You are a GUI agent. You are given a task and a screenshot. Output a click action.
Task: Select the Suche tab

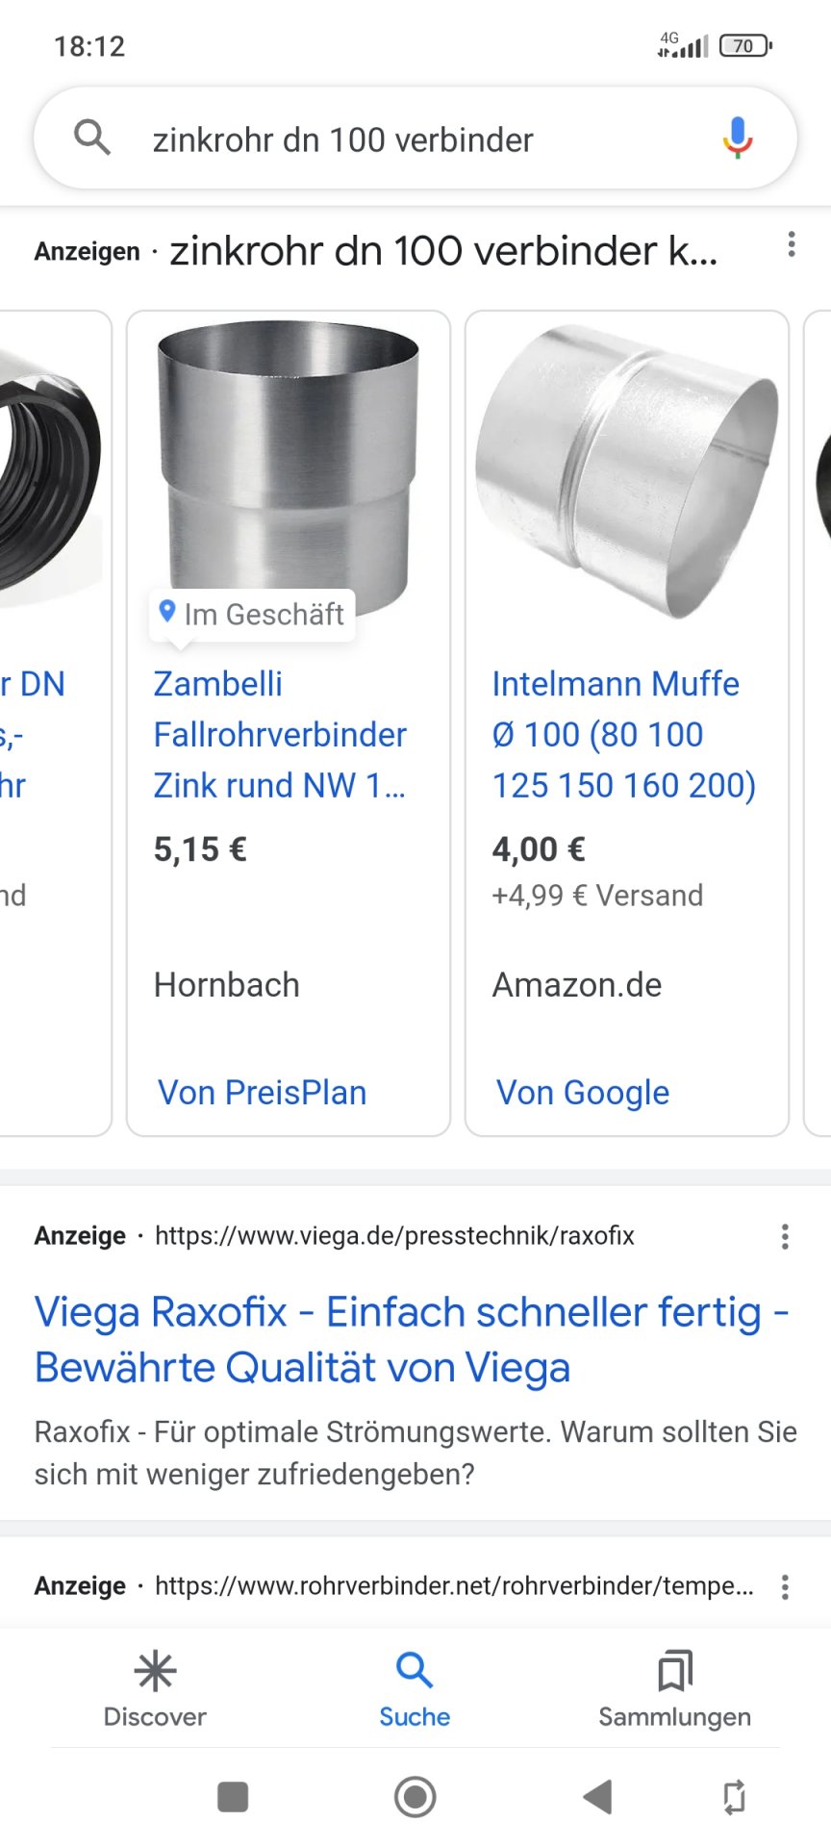pos(415,1689)
